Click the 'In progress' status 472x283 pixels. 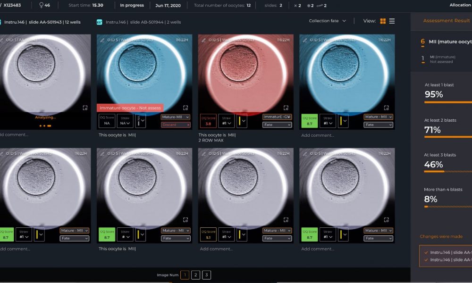[132, 5]
